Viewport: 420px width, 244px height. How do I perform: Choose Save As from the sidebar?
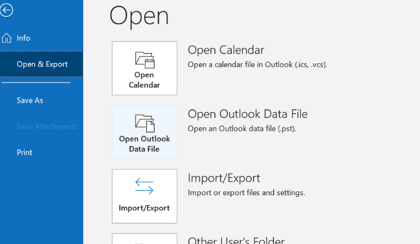pyautogui.click(x=30, y=100)
